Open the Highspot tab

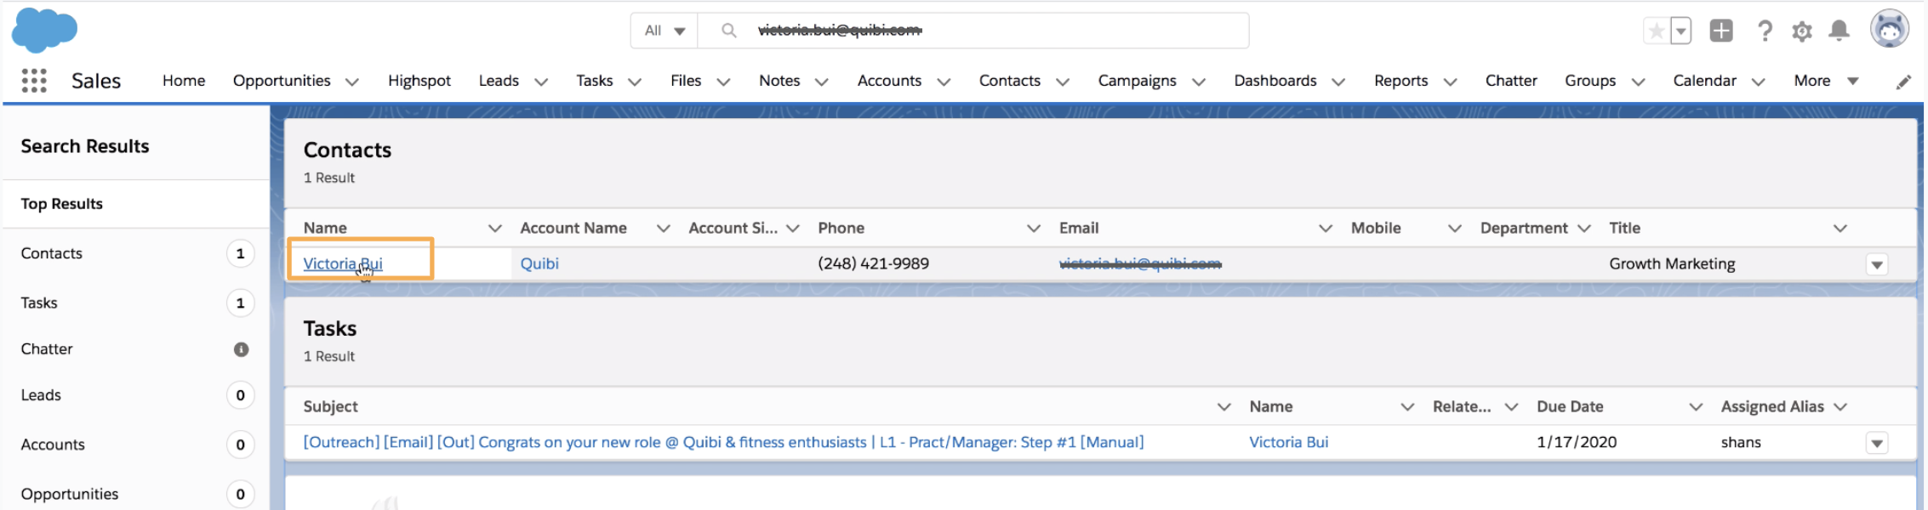click(419, 81)
